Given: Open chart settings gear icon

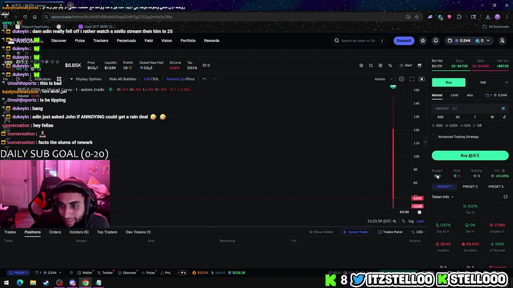Looking at the screenshot, I should (x=401, y=79).
